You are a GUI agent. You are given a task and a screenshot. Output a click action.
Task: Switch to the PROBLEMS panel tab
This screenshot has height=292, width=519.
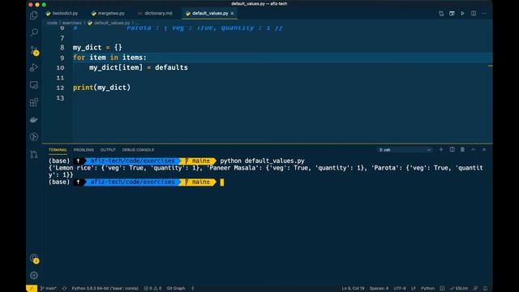84,150
